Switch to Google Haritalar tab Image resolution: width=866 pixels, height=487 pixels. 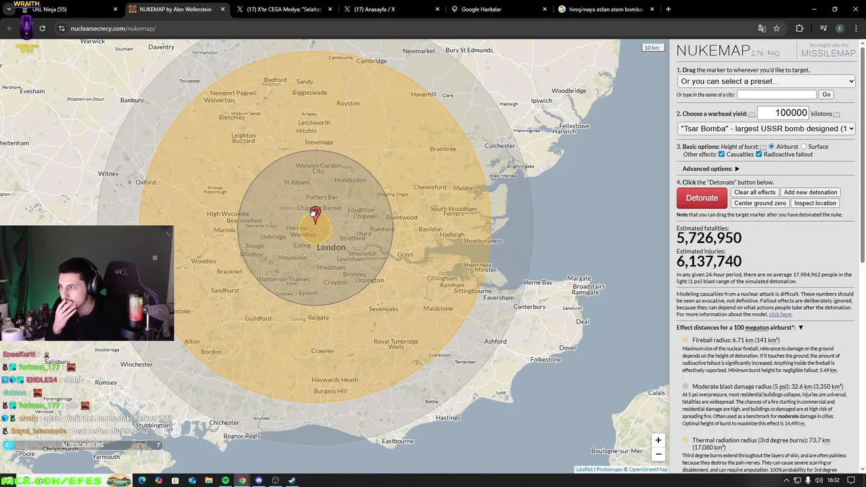499,9
